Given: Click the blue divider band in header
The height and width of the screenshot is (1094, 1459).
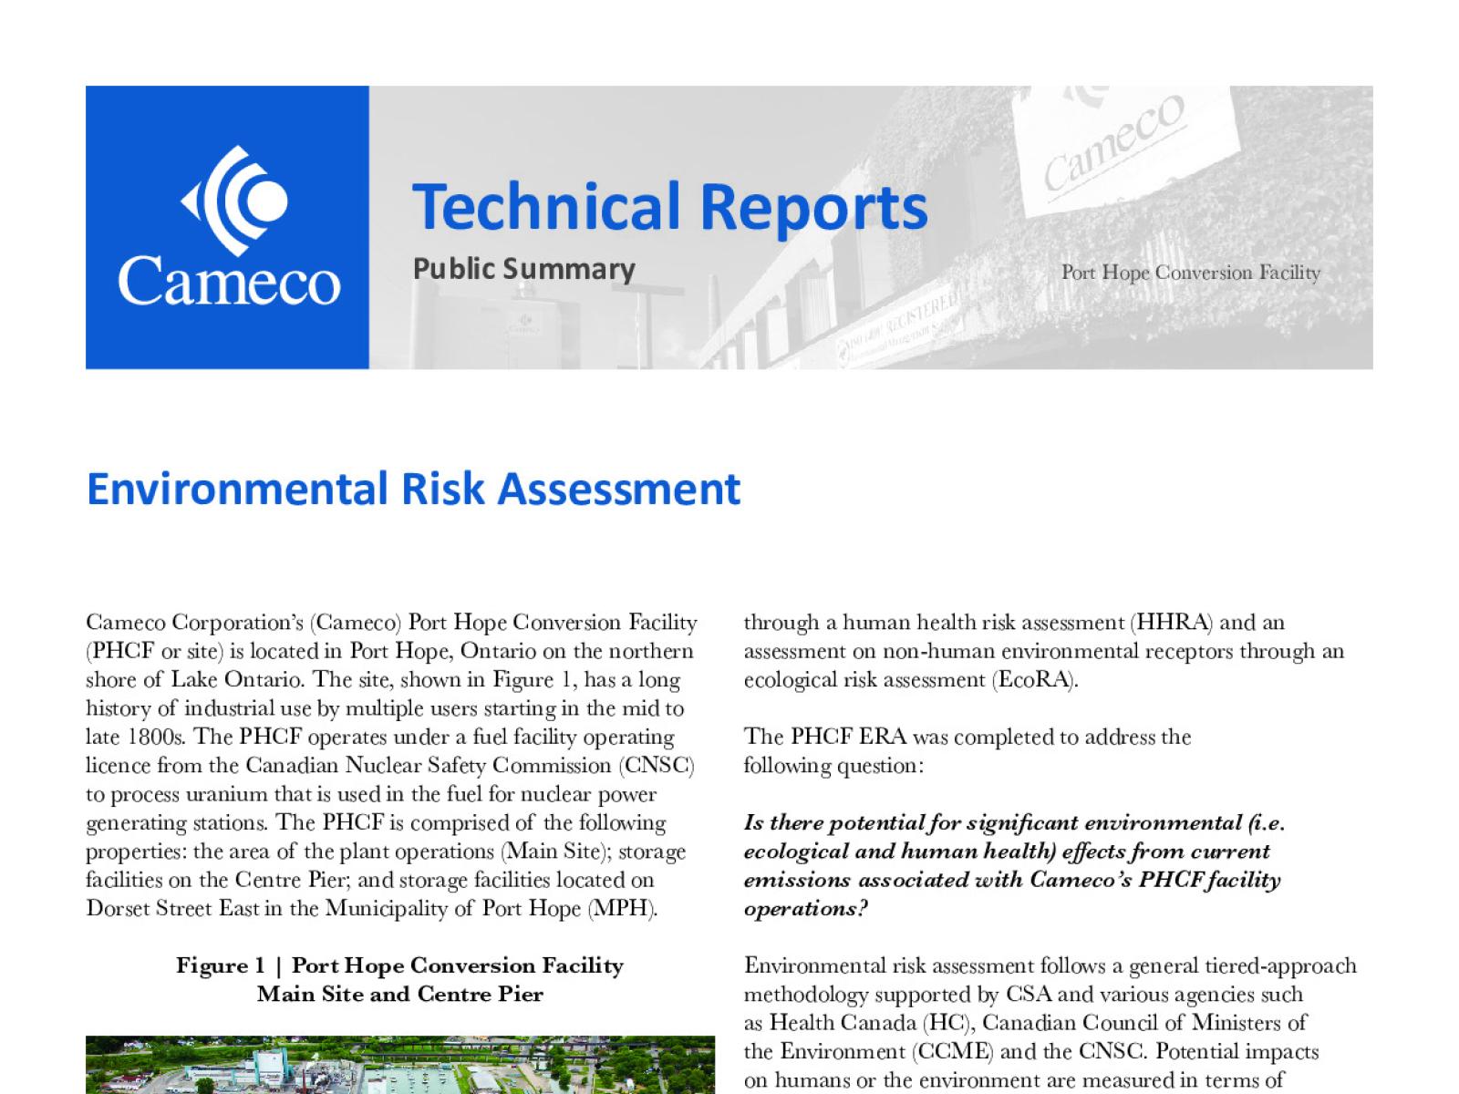Looking at the screenshot, I should (x=228, y=228).
